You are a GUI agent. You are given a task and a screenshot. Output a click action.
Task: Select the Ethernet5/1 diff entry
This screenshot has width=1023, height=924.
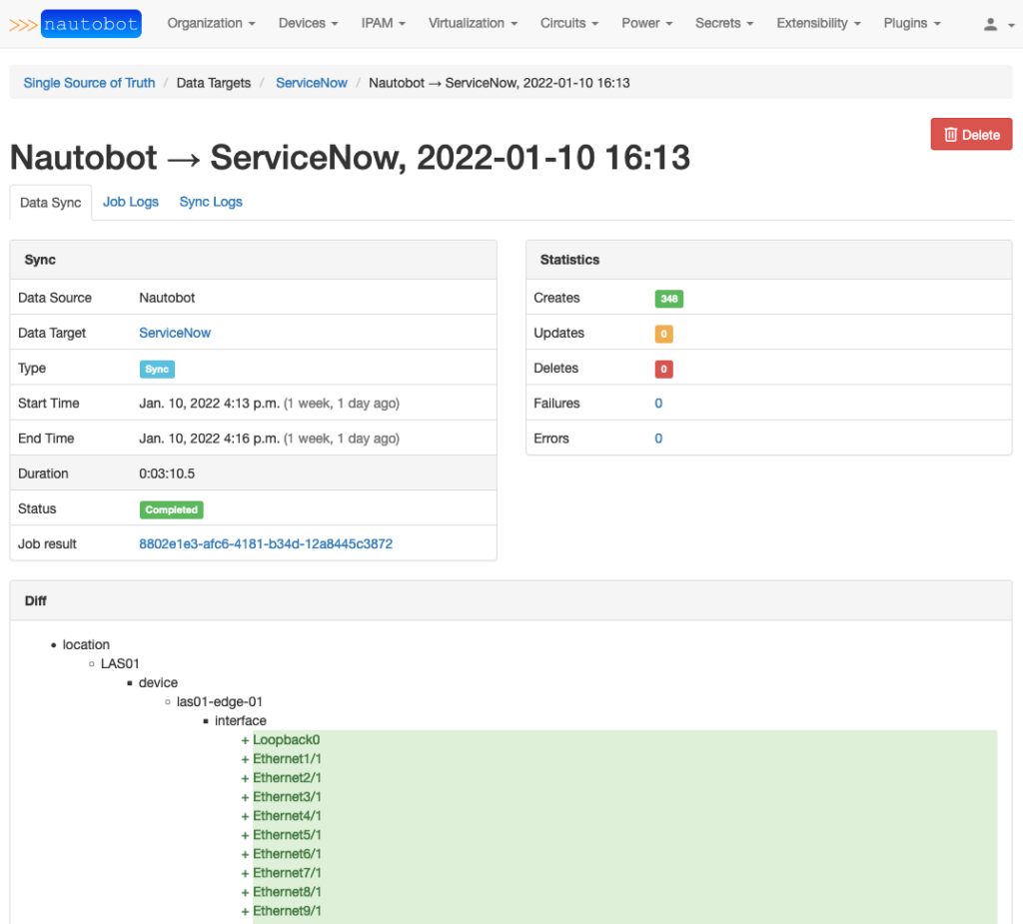coord(287,835)
